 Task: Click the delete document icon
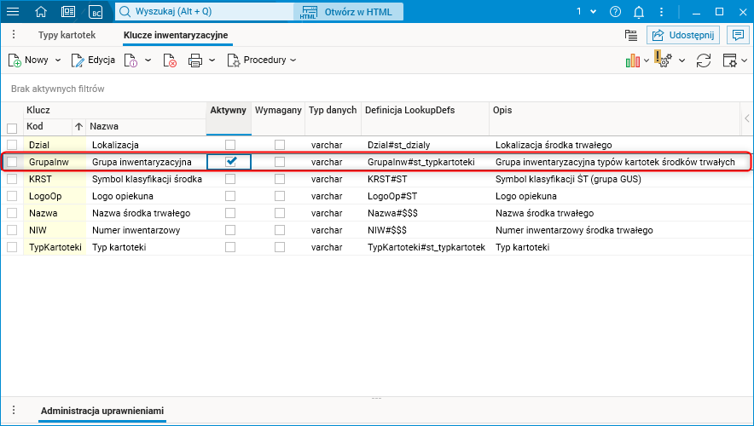pyautogui.click(x=170, y=60)
